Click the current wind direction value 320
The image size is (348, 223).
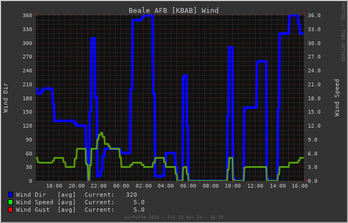[x=131, y=195]
